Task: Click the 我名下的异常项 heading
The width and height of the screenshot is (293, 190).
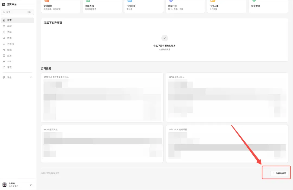Action: pos(53,23)
